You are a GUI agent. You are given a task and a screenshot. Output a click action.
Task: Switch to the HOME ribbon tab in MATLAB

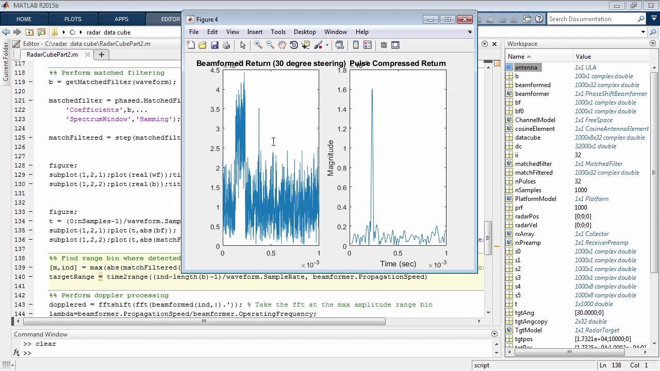click(24, 19)
